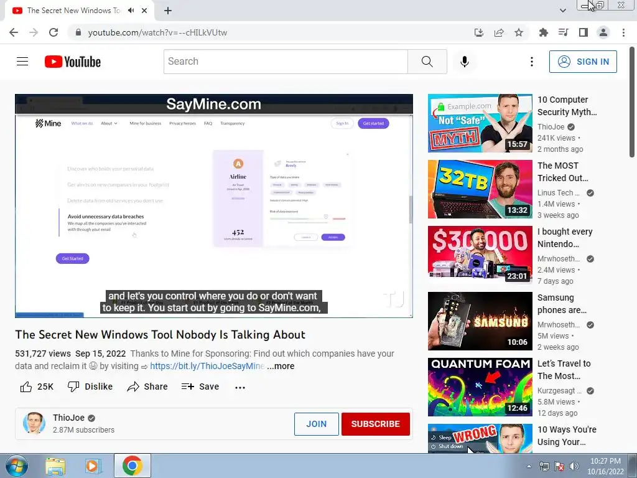The width and height of the screenshot is (637, 478).
Task: Go back with browser back arrow
Action: coord(14,32)
